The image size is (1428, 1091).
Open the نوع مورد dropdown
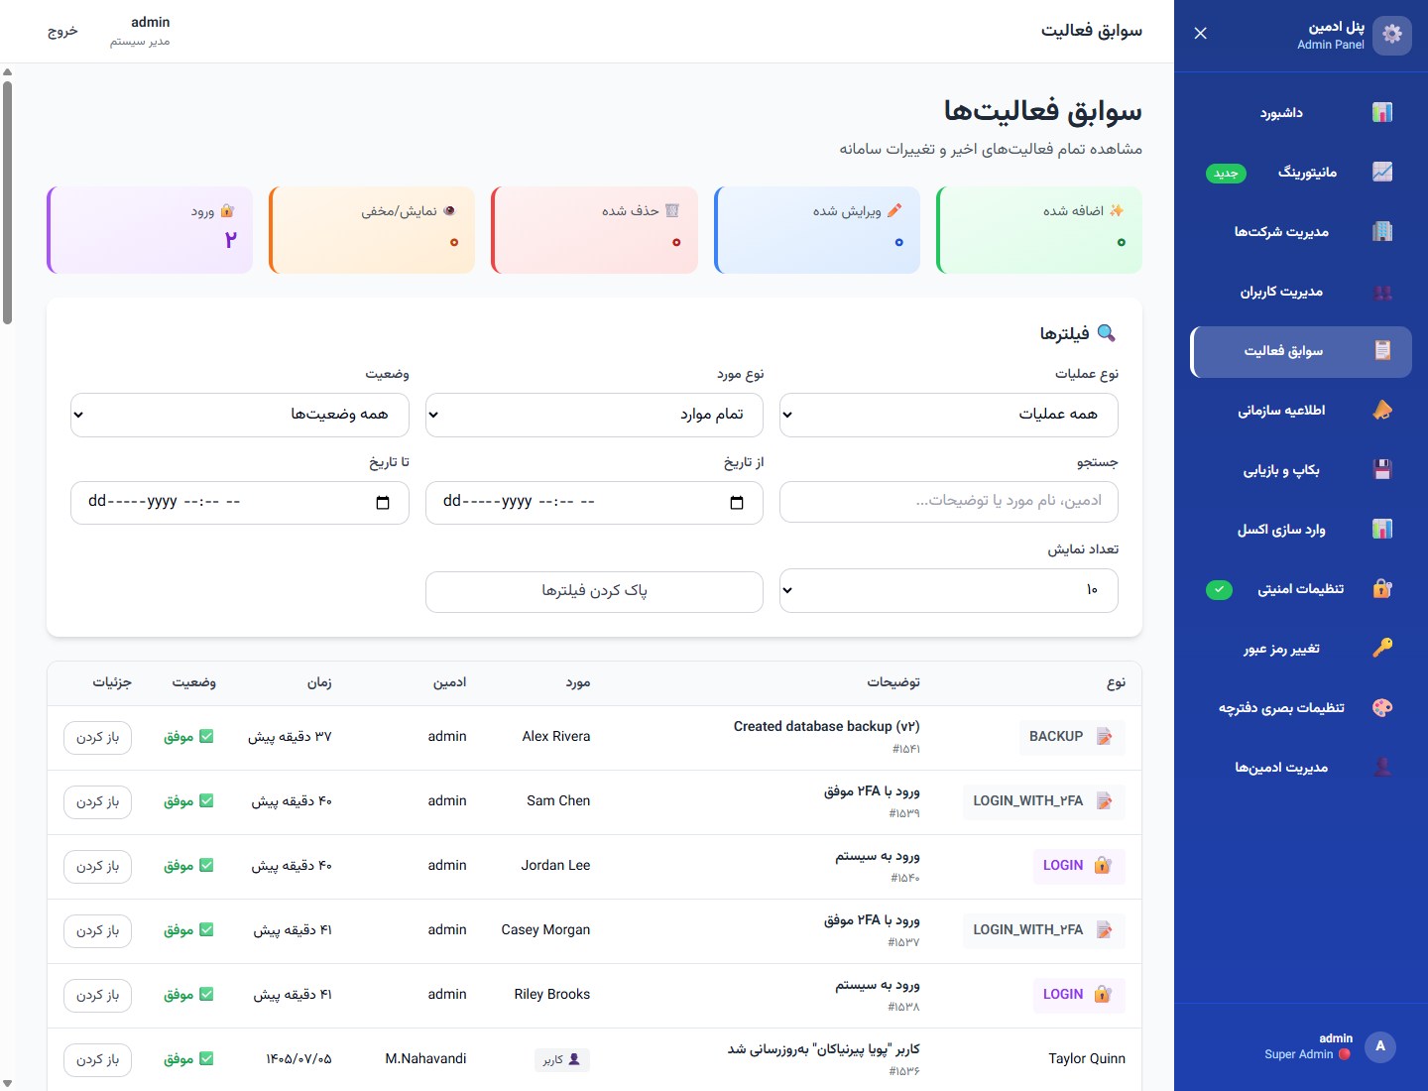click(x=594, y=415)
